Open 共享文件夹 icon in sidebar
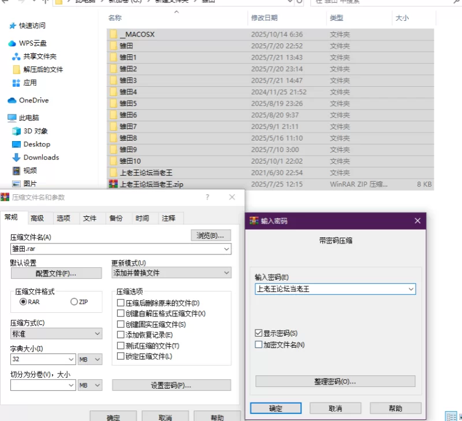Screen dimensions: 462x421 (16, 56)
